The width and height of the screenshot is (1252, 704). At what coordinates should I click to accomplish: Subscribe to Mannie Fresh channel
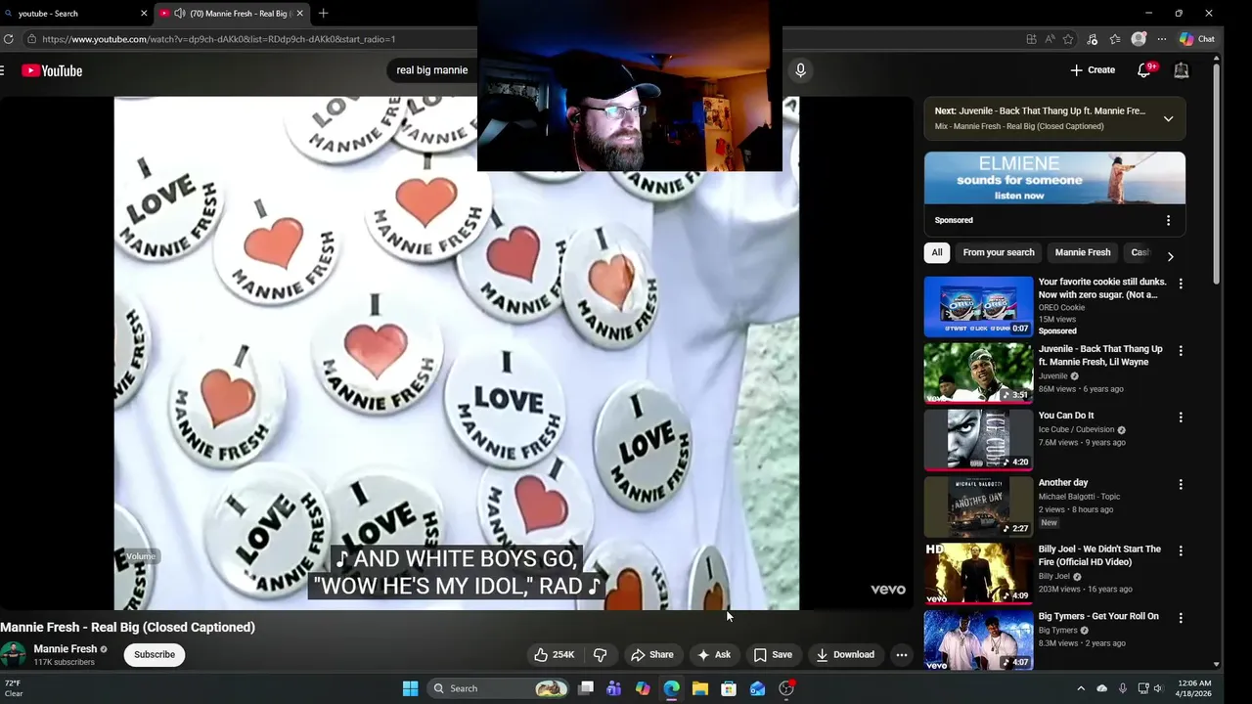(x=155, y=655)
